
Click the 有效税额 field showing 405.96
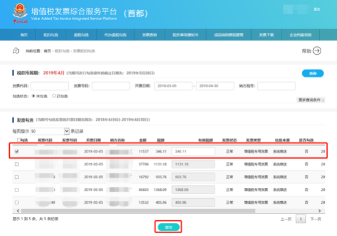point(193,202)
